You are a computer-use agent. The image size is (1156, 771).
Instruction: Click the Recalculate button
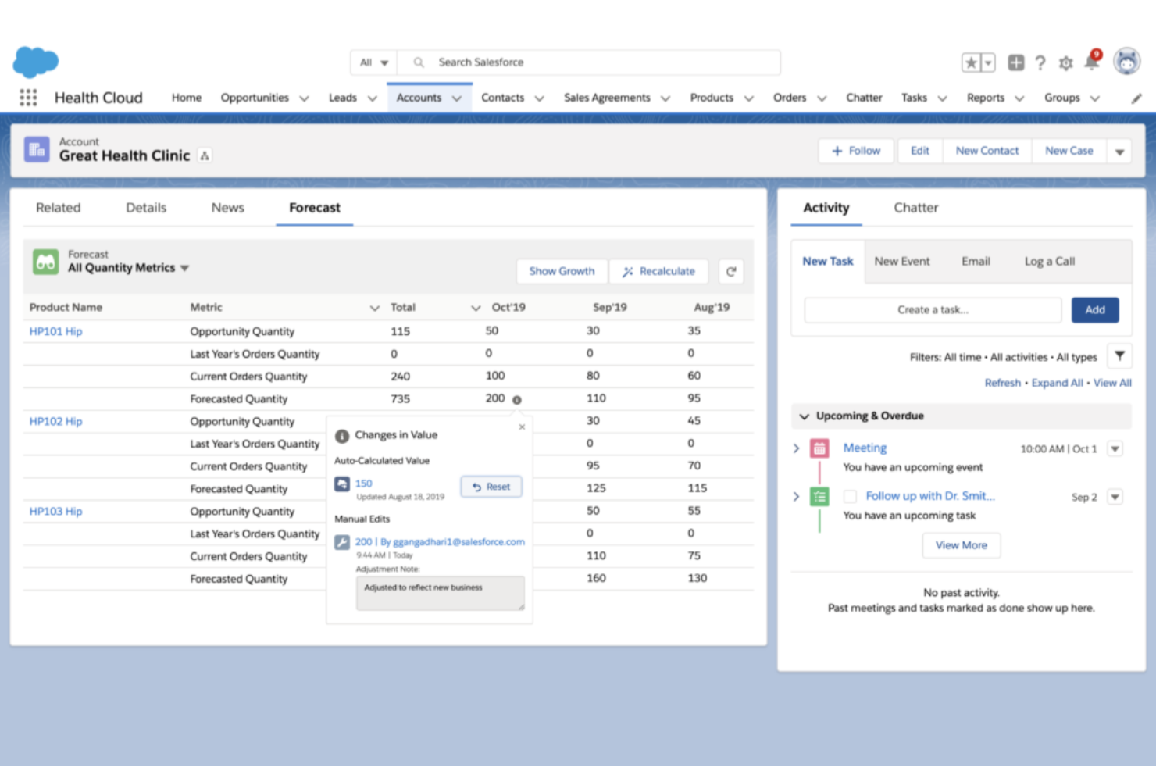(658, 271)
